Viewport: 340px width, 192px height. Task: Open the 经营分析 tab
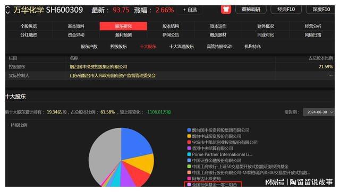click(x=313, y=26)
